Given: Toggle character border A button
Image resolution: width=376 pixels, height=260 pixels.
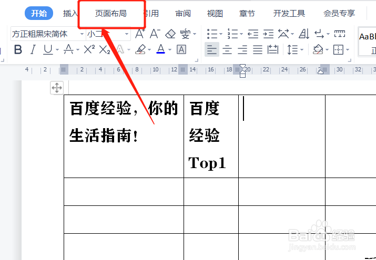Looking at the screenshot, I should tap(181, 50).
